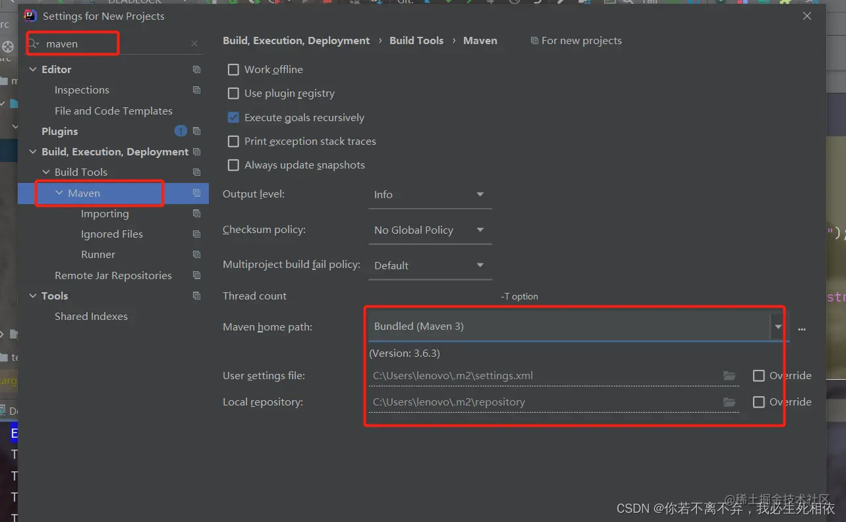Click the Bundled (Maven 3) path field

[x=569, y=326]
